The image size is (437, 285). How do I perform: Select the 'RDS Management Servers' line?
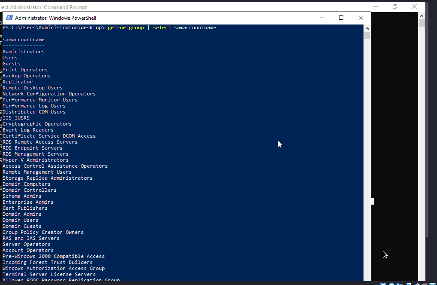point(36,154)
